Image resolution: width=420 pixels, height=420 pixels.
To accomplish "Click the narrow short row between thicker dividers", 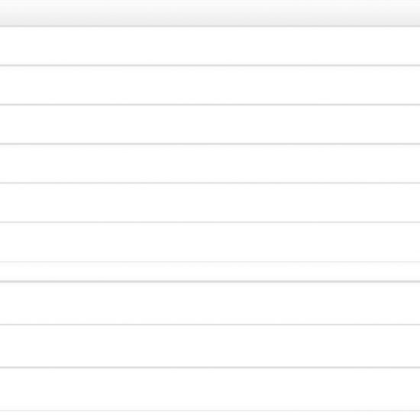I will pyautogui.click(x=210, y=271).
